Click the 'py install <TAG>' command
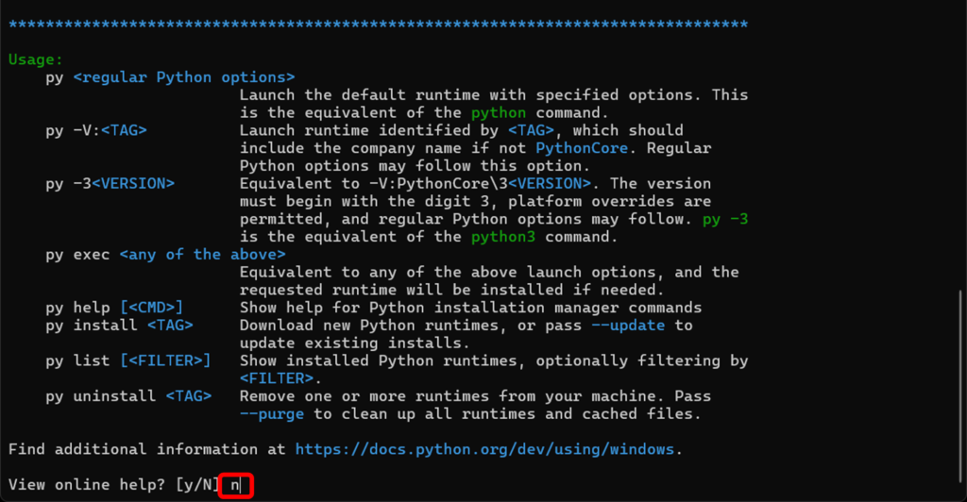Image resolution: width=967 pixels, height=502 pixels. (x=119, y=326)
